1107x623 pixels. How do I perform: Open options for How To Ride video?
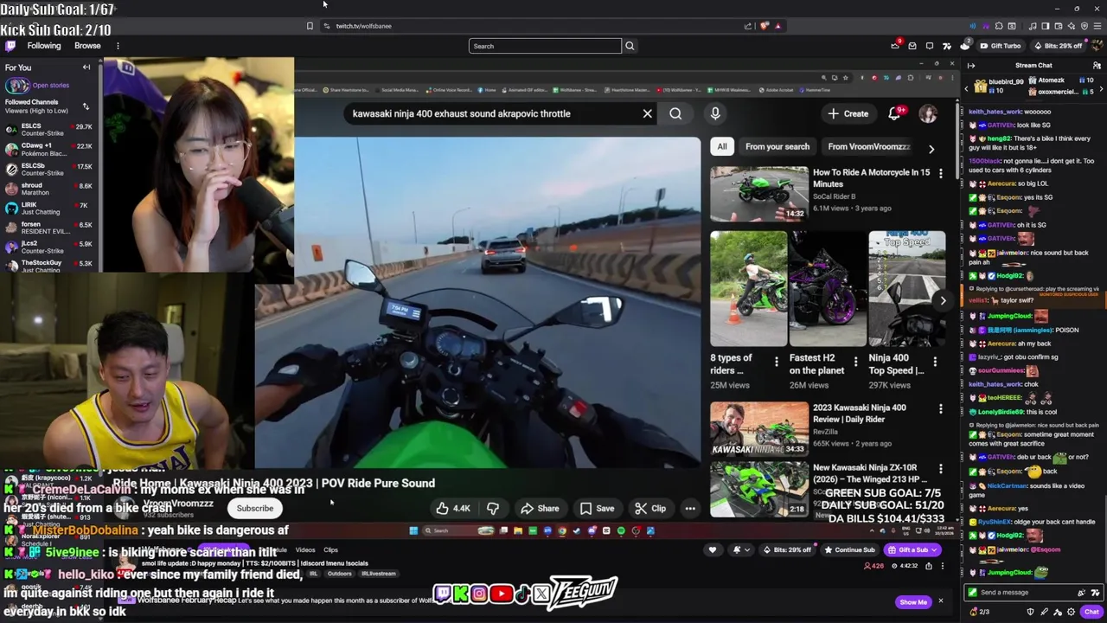tap(941, 174)
